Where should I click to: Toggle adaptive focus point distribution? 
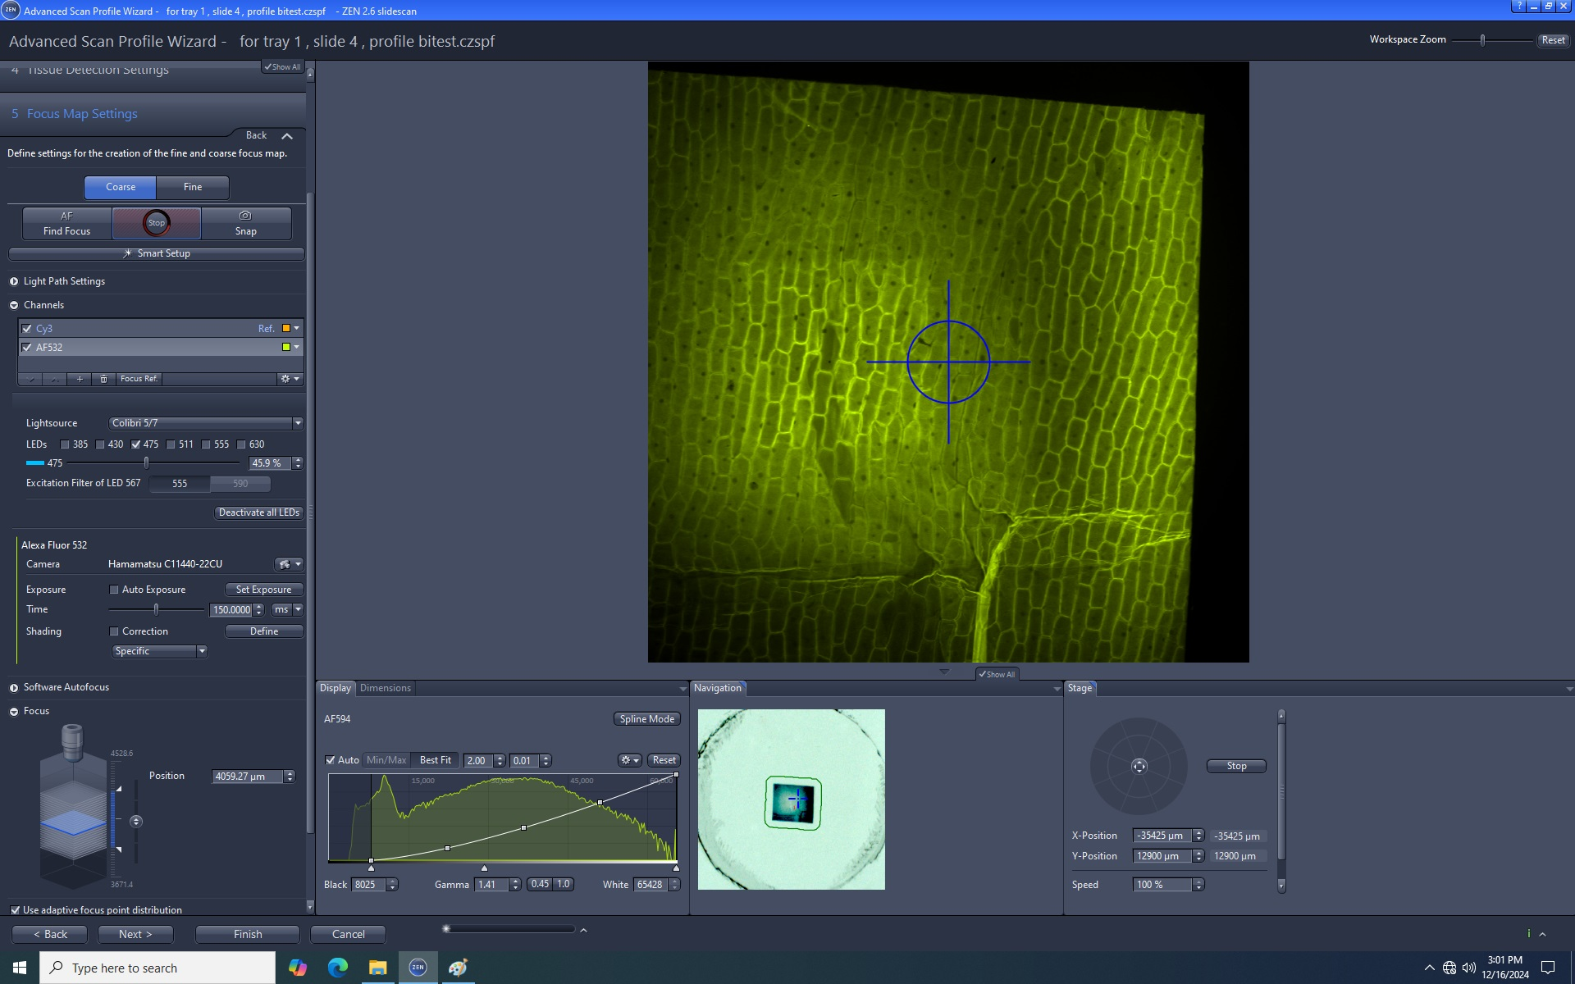(15, 910)
